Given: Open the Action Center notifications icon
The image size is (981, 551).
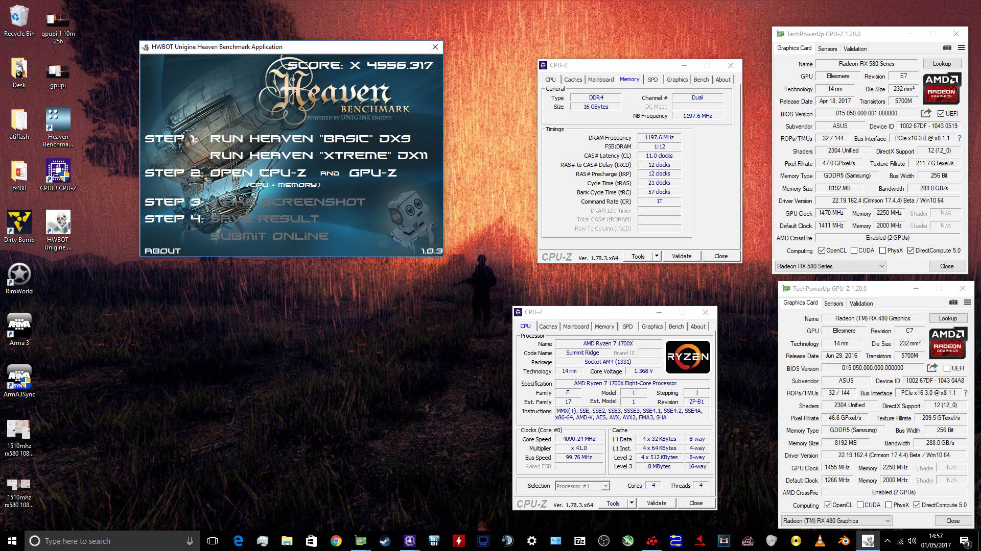Looking at the screenshot, I should pos(965,541).
